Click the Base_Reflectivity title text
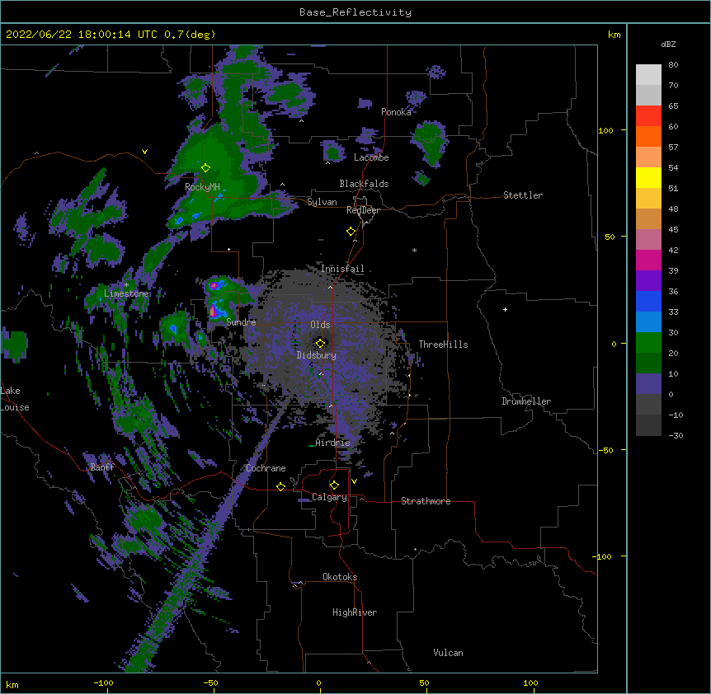711x694 pixels. [355, 12]
